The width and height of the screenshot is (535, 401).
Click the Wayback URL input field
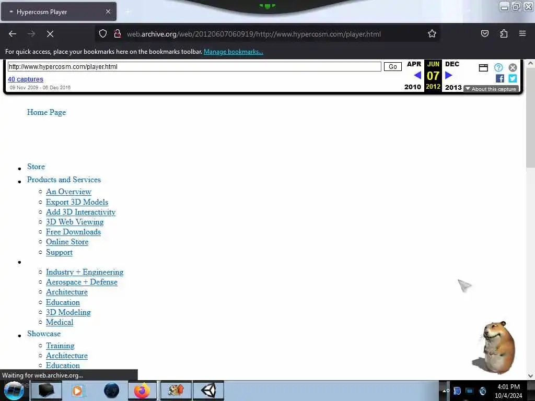point(194,67)
